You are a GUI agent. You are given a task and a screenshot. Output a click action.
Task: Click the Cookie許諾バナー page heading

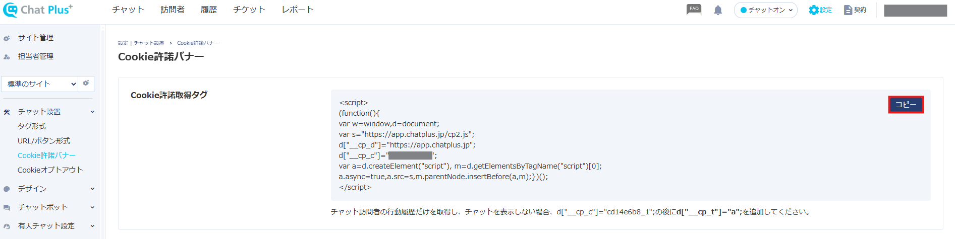point(161,57)
